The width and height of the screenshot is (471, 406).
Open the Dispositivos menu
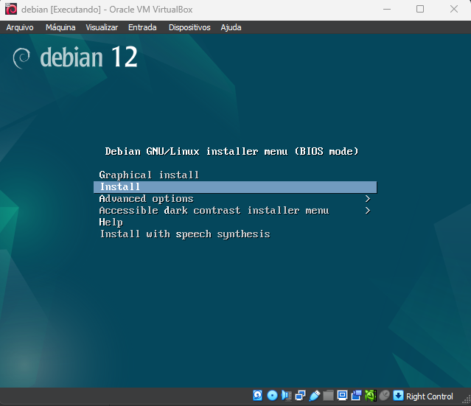(189, 27)
